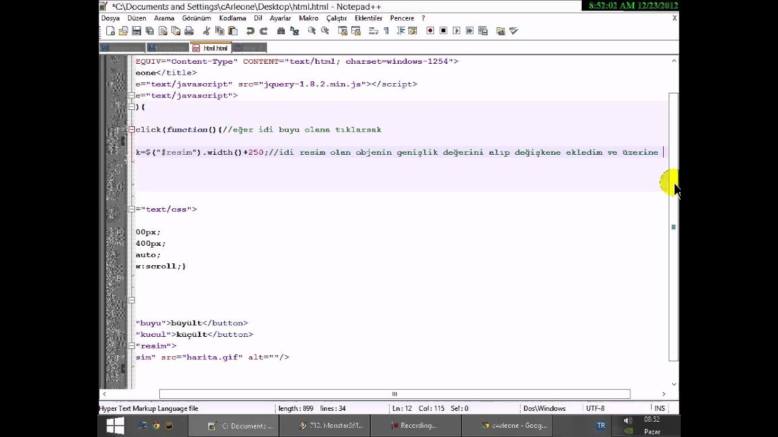
Task: Click the Copy toolbar icon
Action: 219,30
